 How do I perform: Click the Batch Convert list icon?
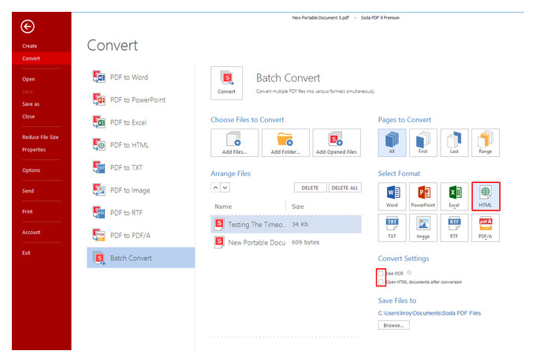click(99, 258)
